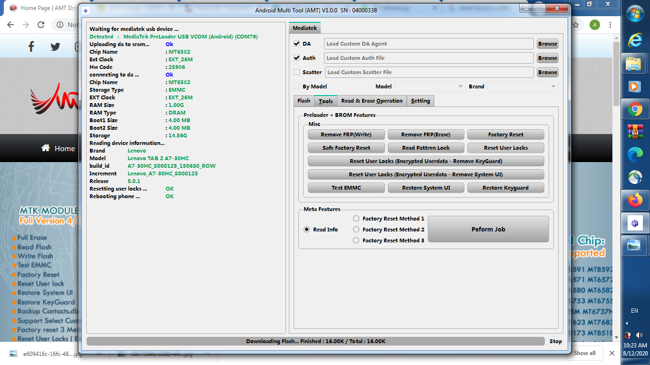650x365 pixels.
Task: Click the house icon in website navigation
Action: point(46,148)
